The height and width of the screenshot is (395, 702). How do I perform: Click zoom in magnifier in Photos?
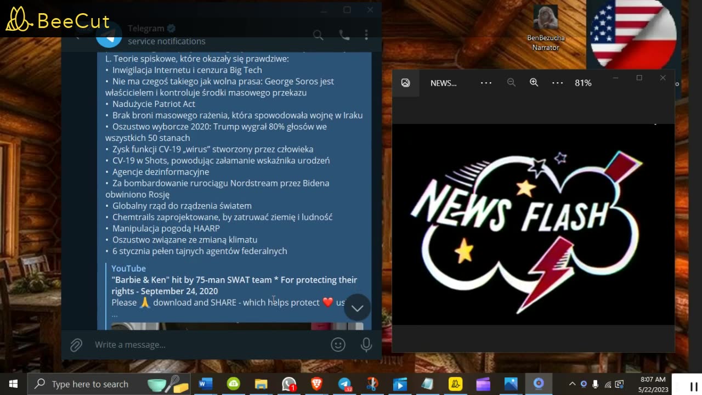[534, 83]
